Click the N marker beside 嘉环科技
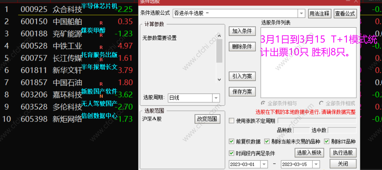The height and width of the screenshot is (170, 382). (101, 96)
